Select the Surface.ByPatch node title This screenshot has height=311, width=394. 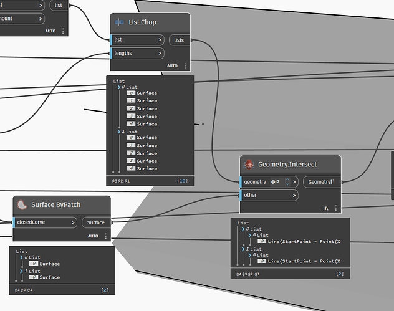(55, 205)
